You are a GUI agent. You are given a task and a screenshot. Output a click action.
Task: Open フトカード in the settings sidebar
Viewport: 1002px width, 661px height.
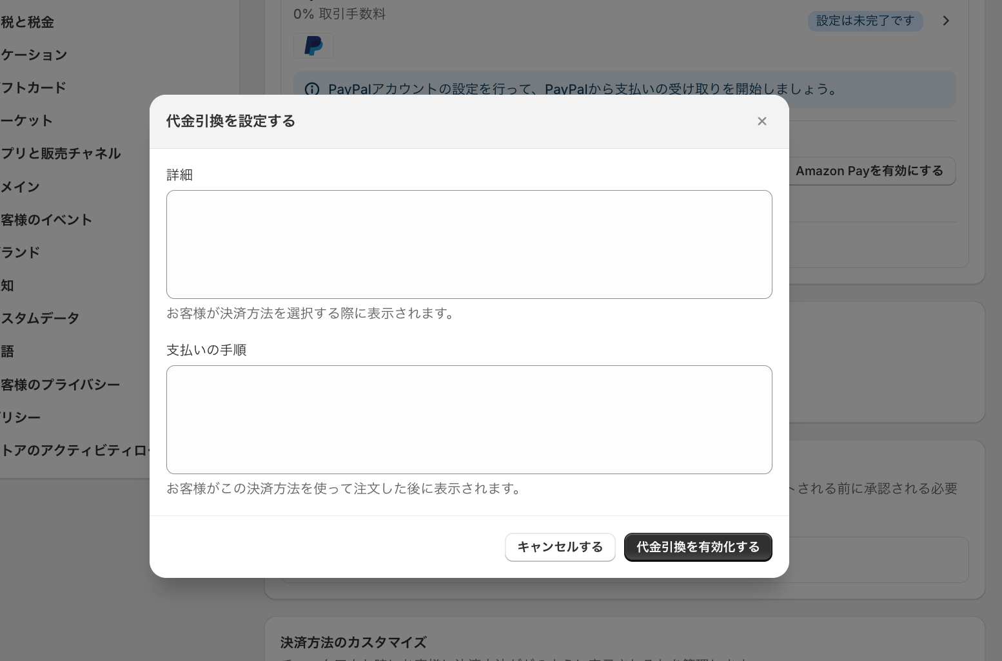click(34, 88)
